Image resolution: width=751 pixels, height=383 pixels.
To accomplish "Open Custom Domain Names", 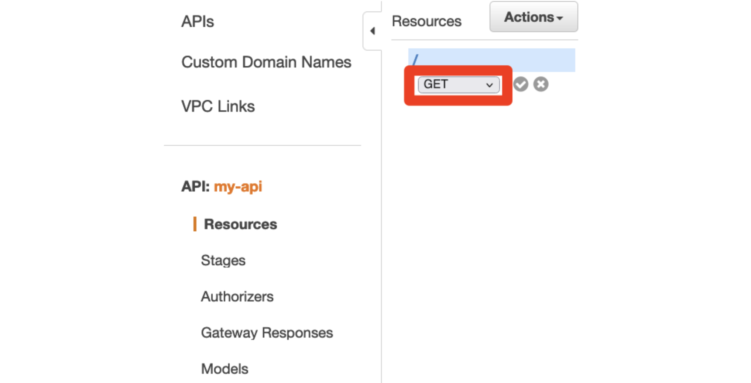I will click(266, 62).
